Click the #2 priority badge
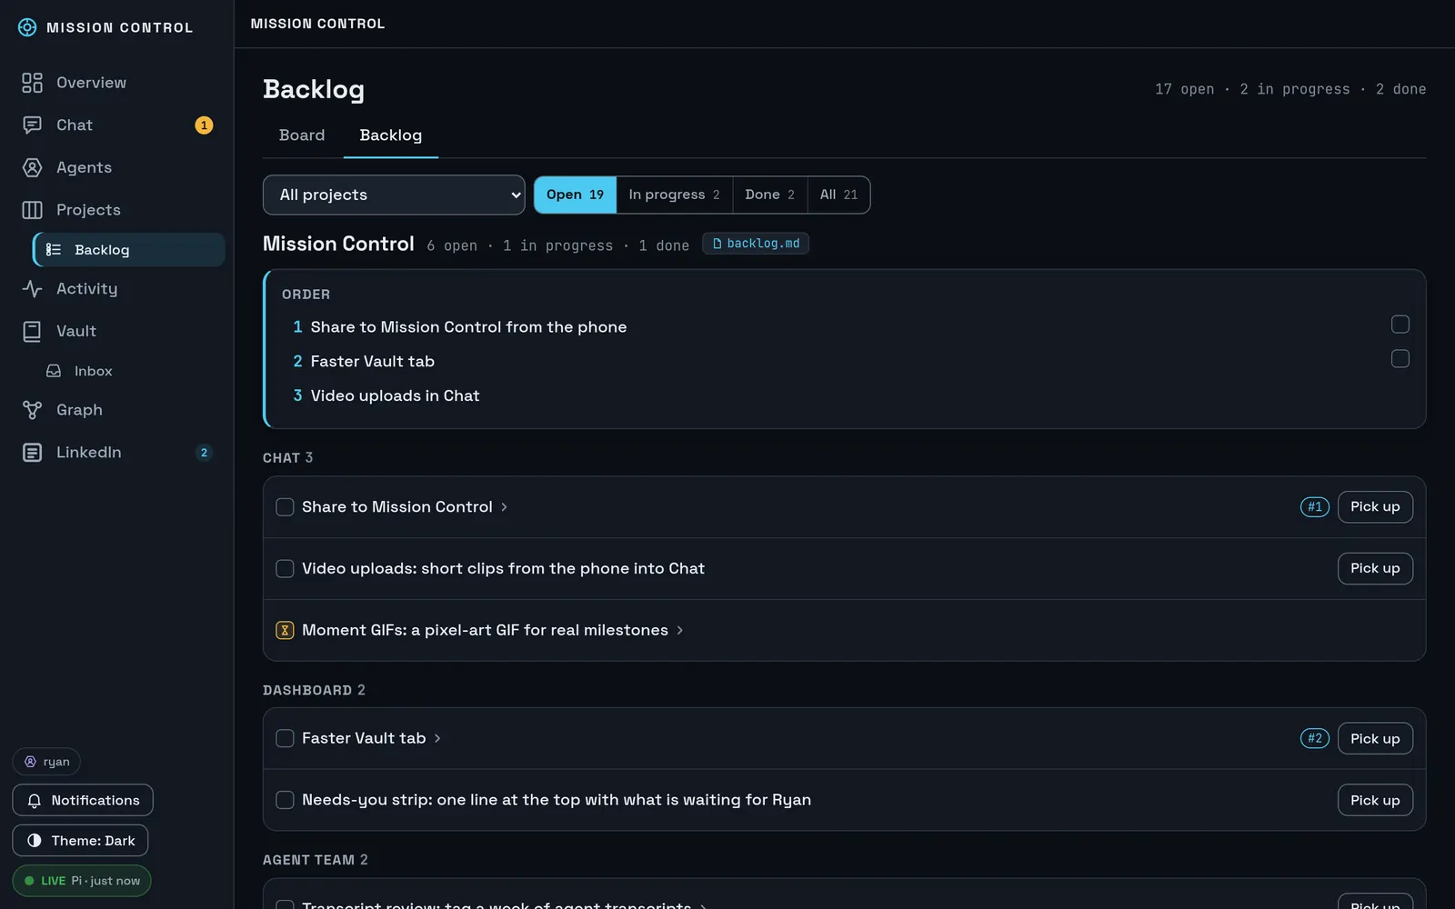1455x909 pixels. 1315,738
